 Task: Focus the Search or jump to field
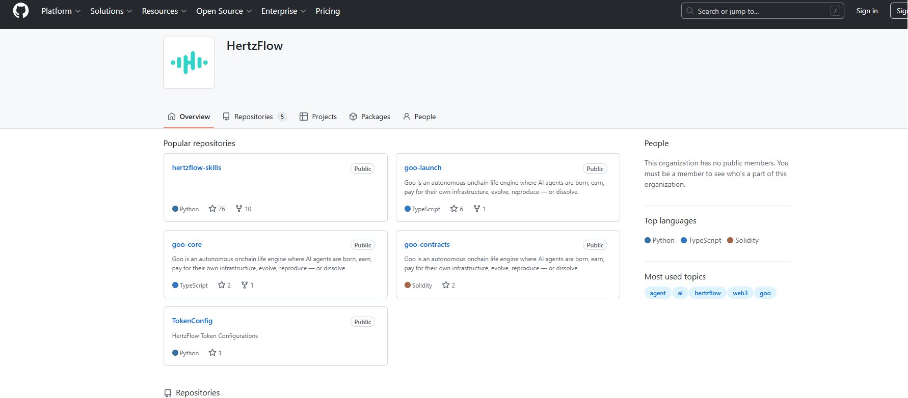[x=762, y=11]
